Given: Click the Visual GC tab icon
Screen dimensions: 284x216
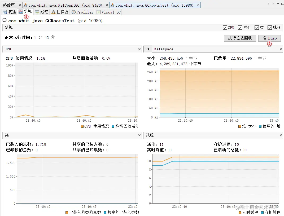Looking at the screenshot, I should (99, 12).
